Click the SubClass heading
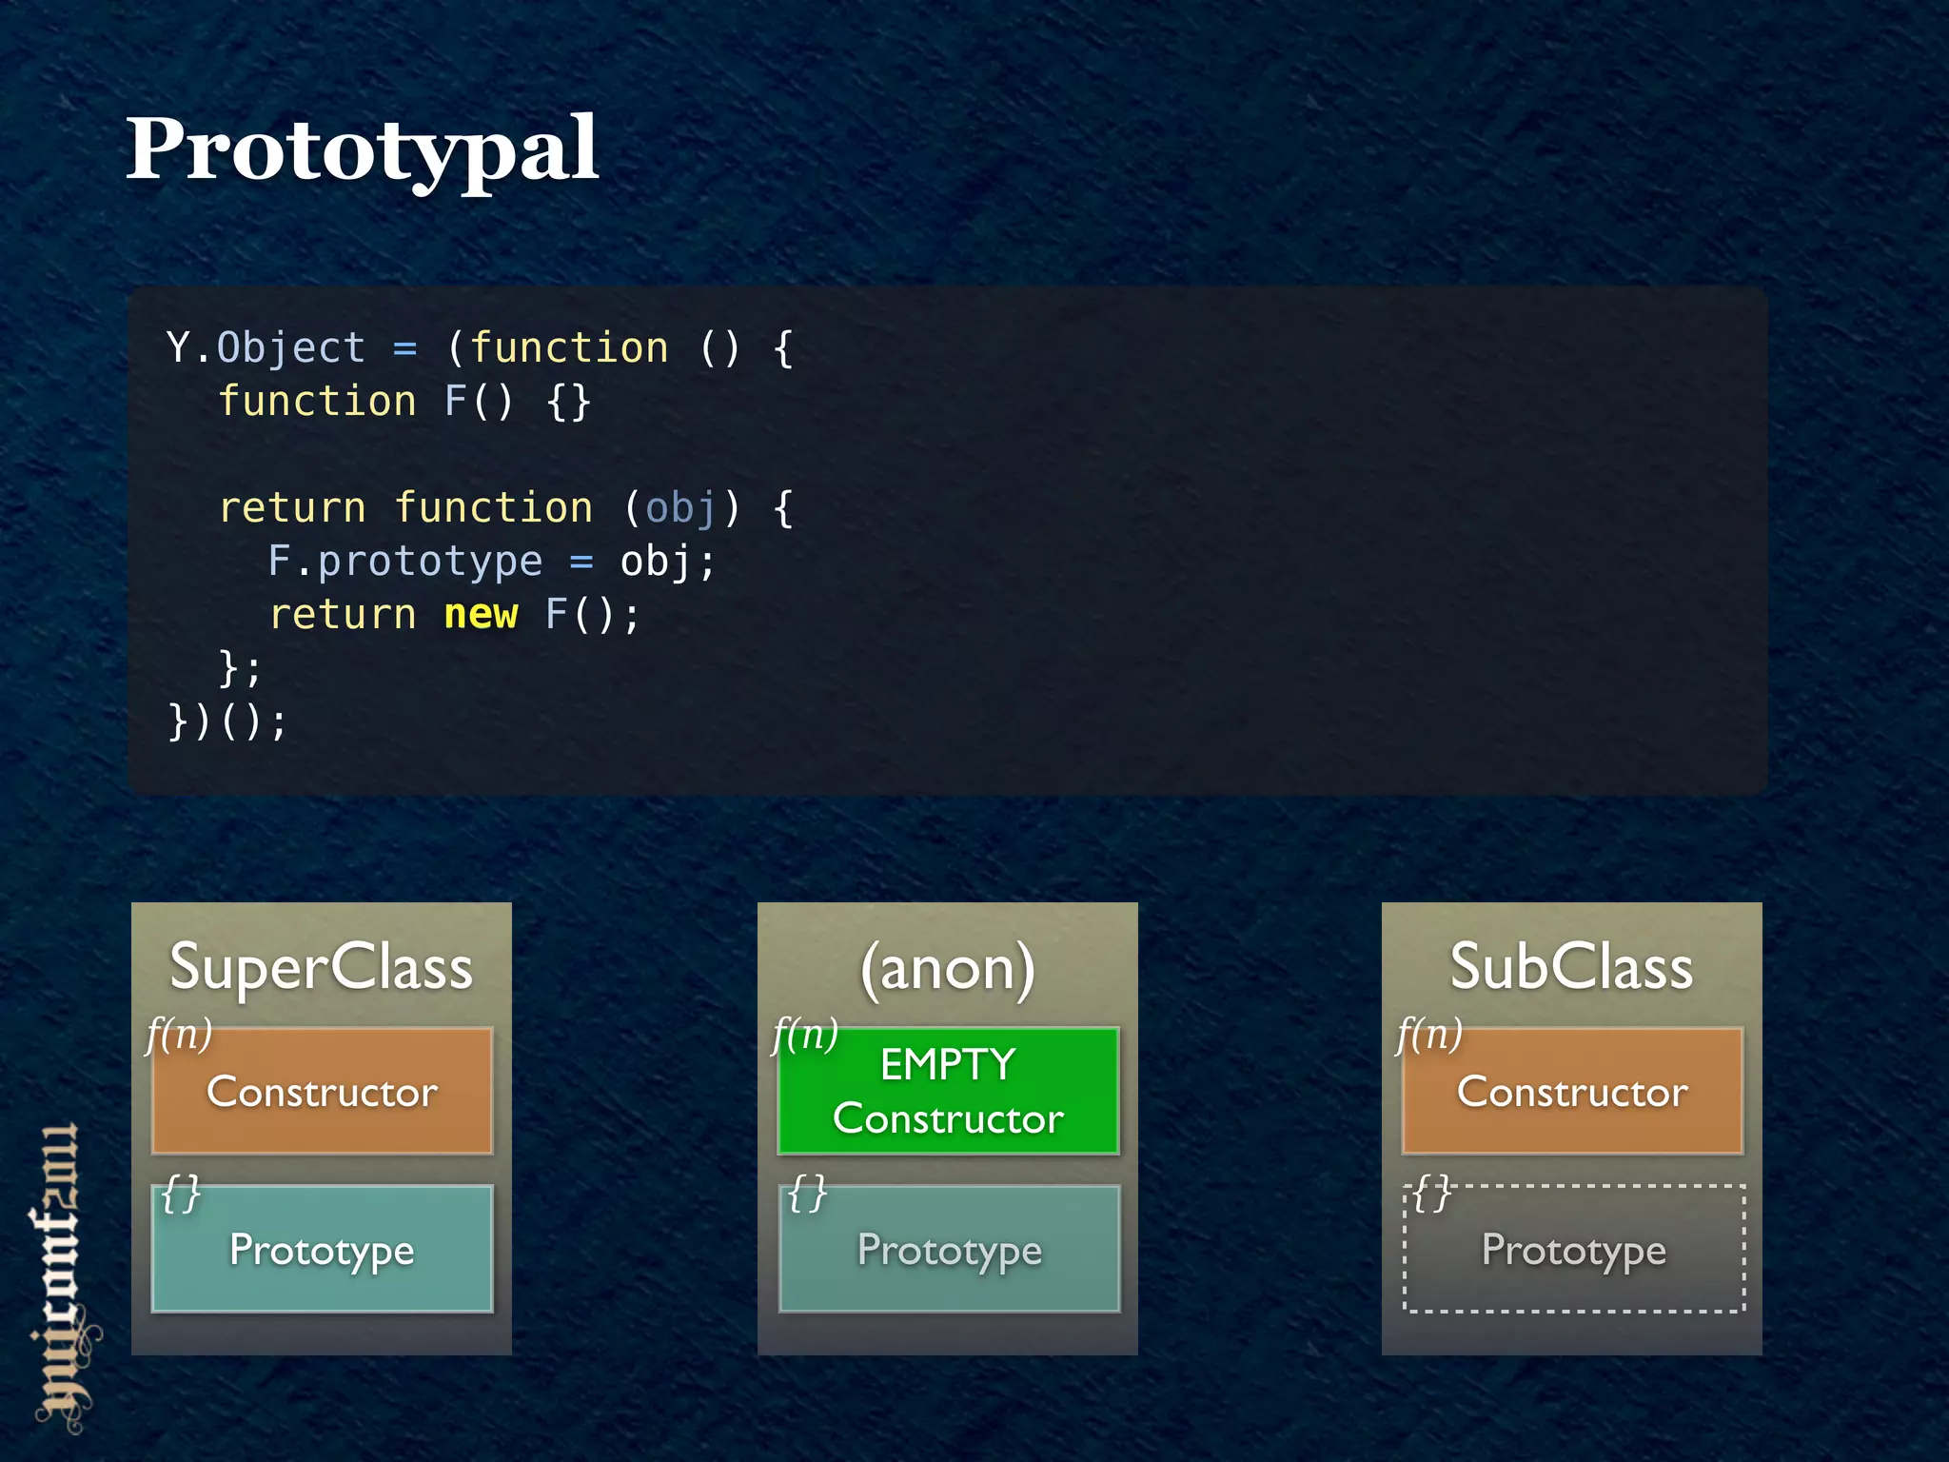The width and height of the screenshot is (1949, 1462). 1572,966
